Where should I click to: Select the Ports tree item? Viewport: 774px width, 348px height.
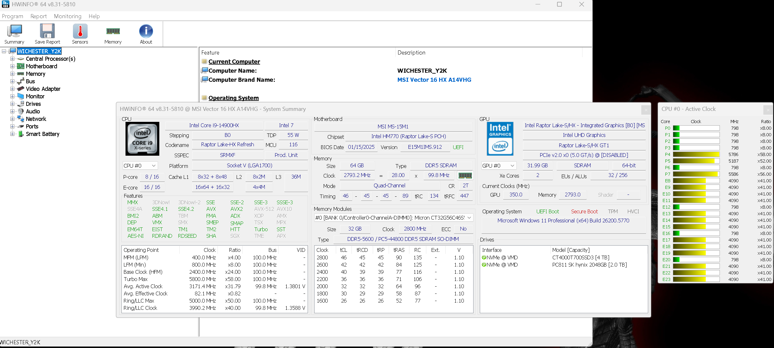[x=32, y=127]
